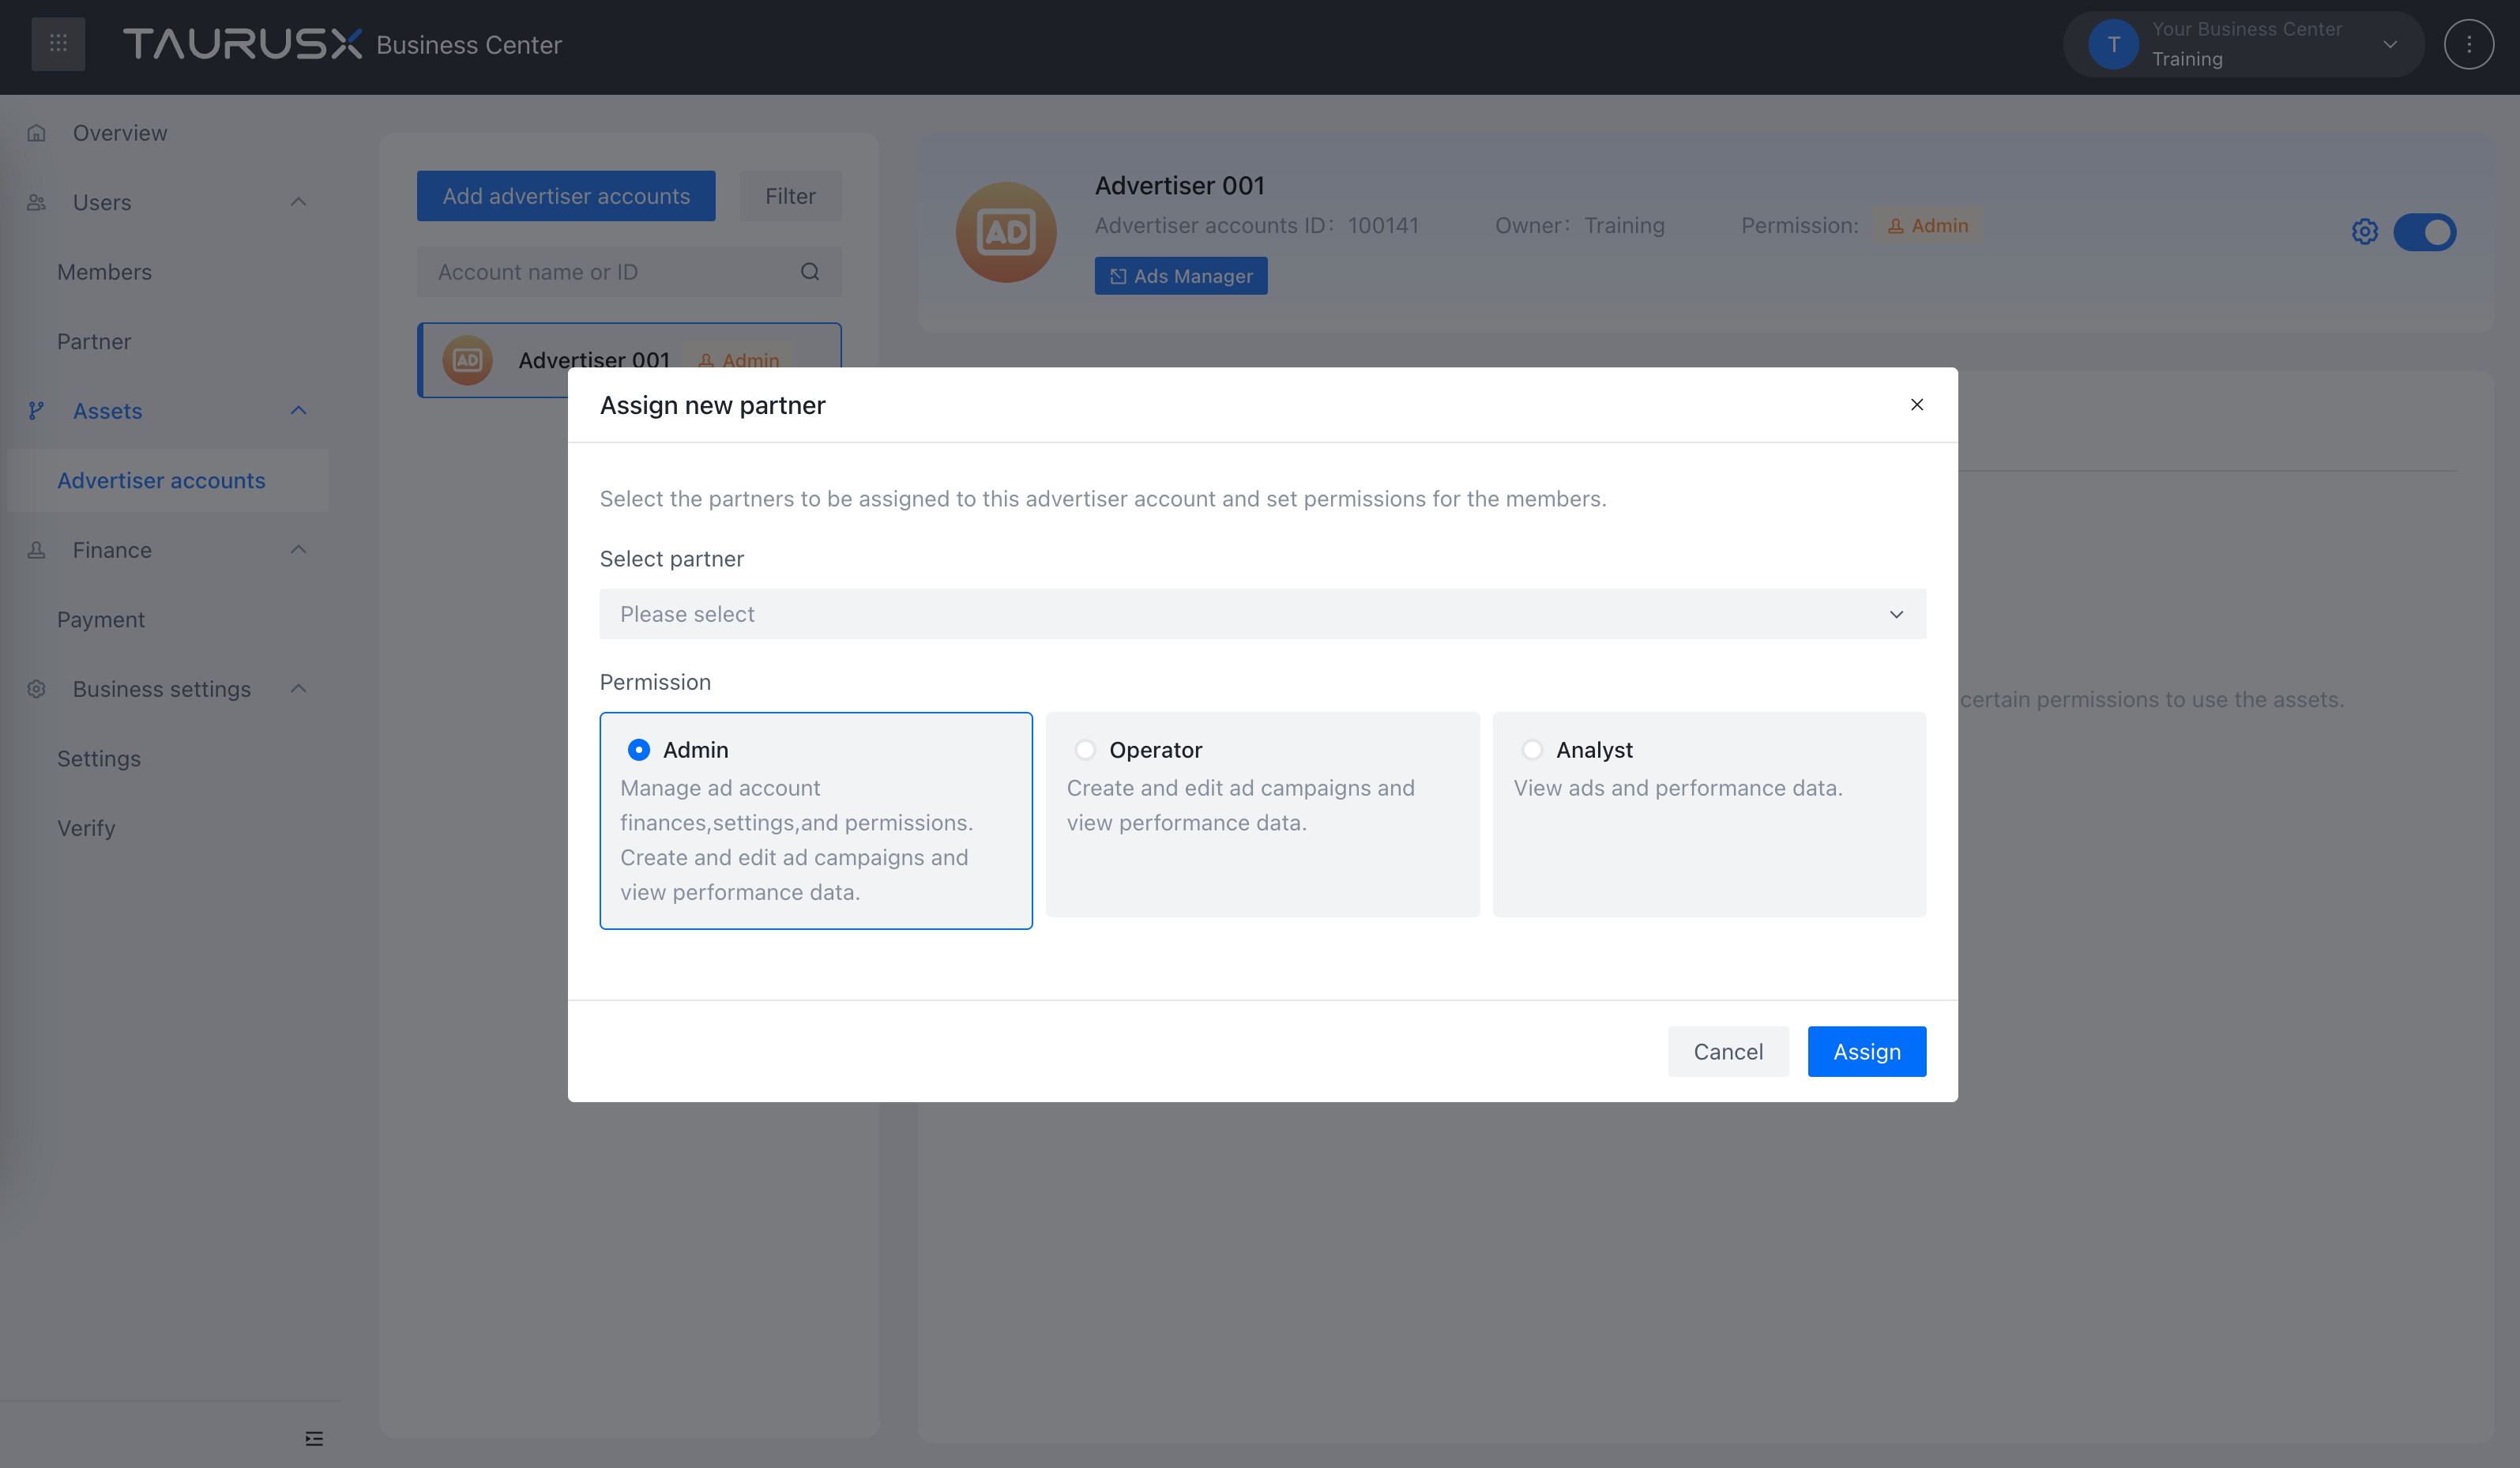
Task: Open the vertical dots more menu
Action: 2468,44
